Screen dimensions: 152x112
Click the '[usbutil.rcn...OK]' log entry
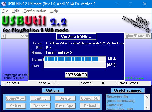pyautogui.click(x=120, y=101)
